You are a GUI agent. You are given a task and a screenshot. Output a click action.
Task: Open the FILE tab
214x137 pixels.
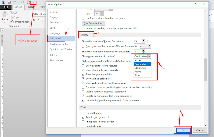pyautogui.click(x=6, y=7)
